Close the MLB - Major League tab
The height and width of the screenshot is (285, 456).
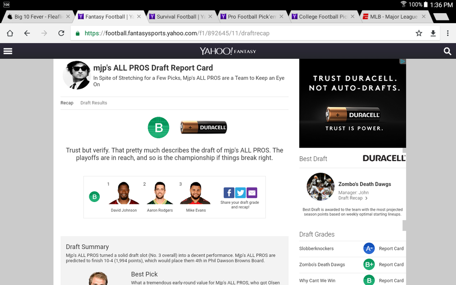[424, 16]
